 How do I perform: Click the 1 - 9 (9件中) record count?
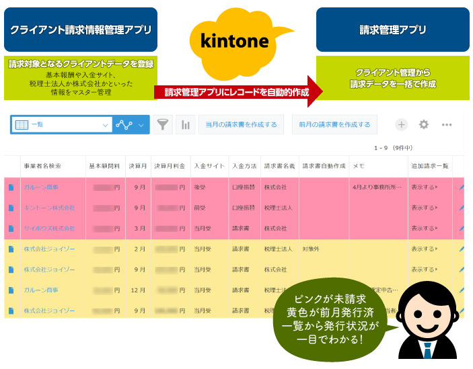click(394, 148)
